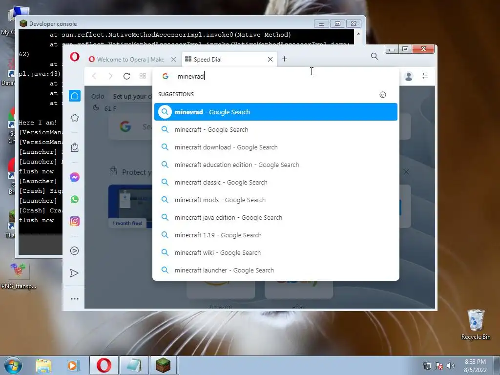Click the Google icon in address bar
The height and width of the screenshot is (375, 500).
pyautogui.click(x=165, y=76)
